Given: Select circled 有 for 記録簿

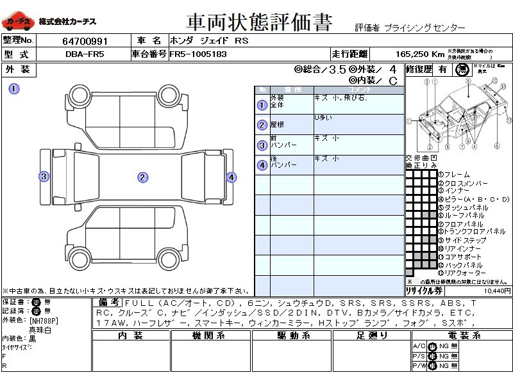Looking at the screenshot, I should (36, 311).
